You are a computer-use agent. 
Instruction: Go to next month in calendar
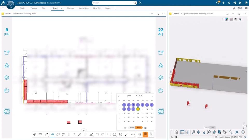(152, 97)
